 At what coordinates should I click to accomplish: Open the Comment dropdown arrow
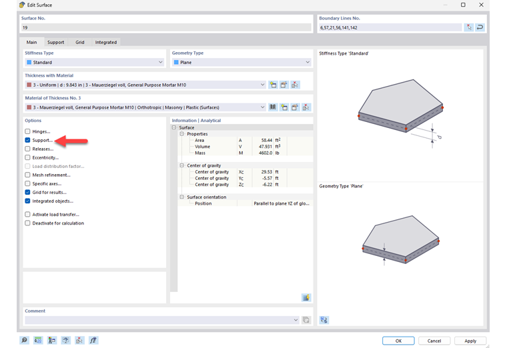[296, 320]
